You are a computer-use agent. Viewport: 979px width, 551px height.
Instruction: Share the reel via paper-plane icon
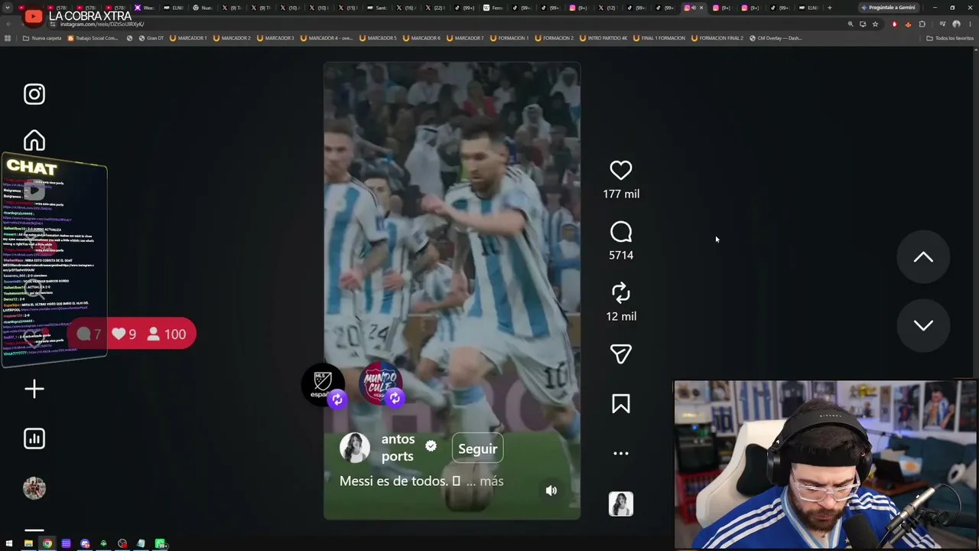click(621, 354)
